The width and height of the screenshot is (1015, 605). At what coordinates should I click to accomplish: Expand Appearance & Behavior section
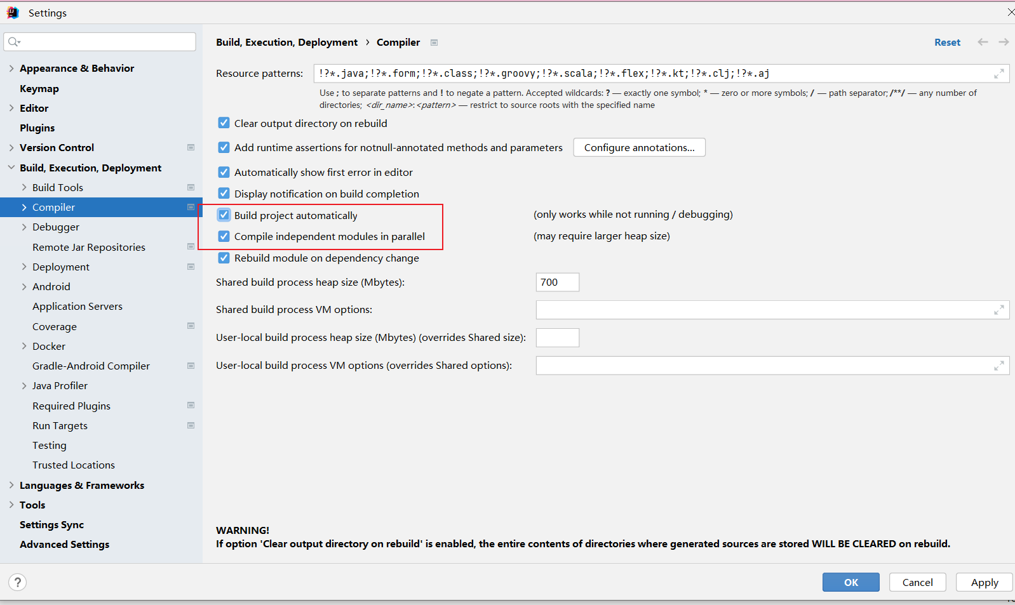coord(11,68)
